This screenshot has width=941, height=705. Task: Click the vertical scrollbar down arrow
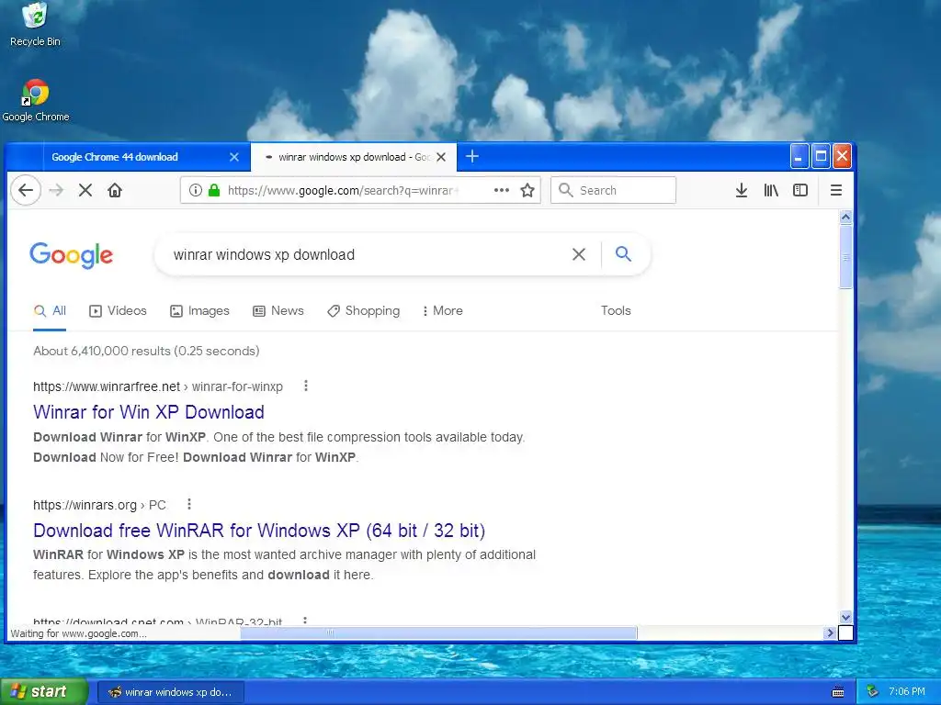tap(845, 617)
